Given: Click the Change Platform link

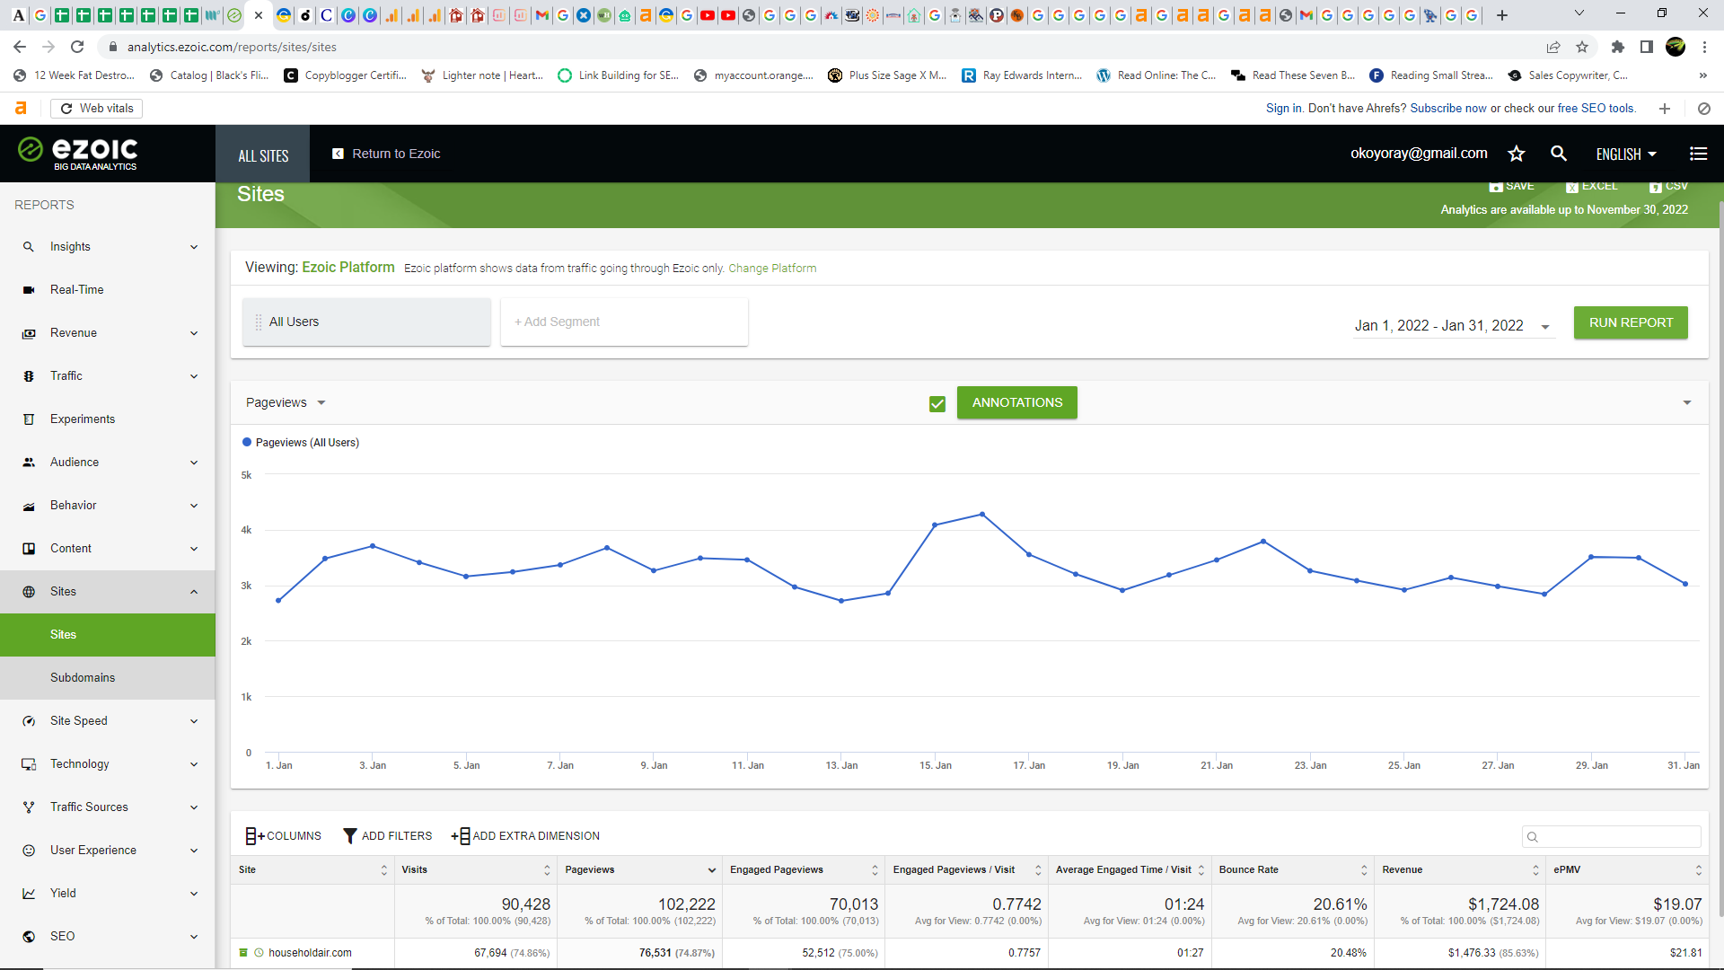Looking at the screenshot, I should pyautogui.click(x=772, y=269).
